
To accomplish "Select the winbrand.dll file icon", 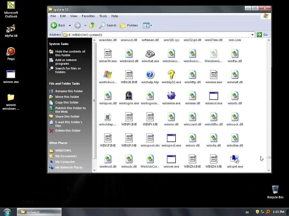I will coord(129,54).
